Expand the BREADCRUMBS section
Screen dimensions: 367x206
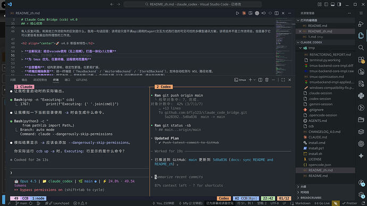click(x=326, y=198)
